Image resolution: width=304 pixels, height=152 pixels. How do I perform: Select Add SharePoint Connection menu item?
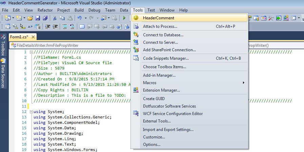coord(190,50)
